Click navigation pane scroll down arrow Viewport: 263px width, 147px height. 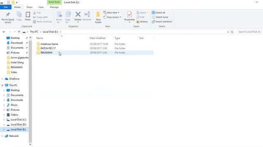tap(30, 144)
